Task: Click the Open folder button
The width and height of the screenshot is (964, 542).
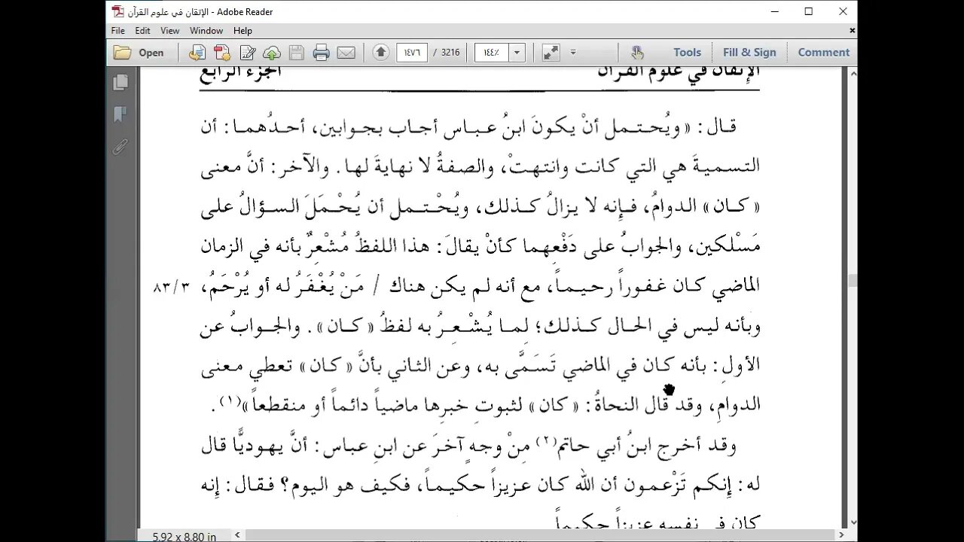Action: click(139, 53)
